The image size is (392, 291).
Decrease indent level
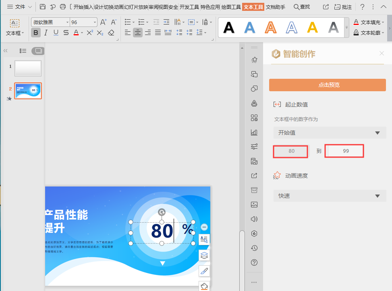tap(156, 22)
